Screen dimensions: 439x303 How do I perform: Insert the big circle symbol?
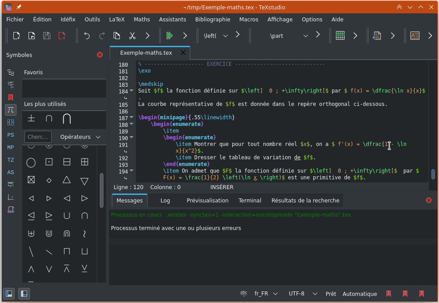tap(31, 162)
